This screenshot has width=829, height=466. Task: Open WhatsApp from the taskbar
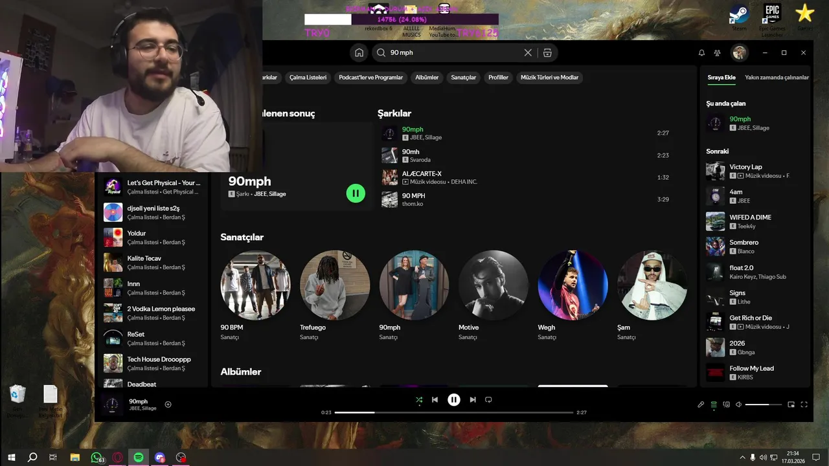pos(97,457)
